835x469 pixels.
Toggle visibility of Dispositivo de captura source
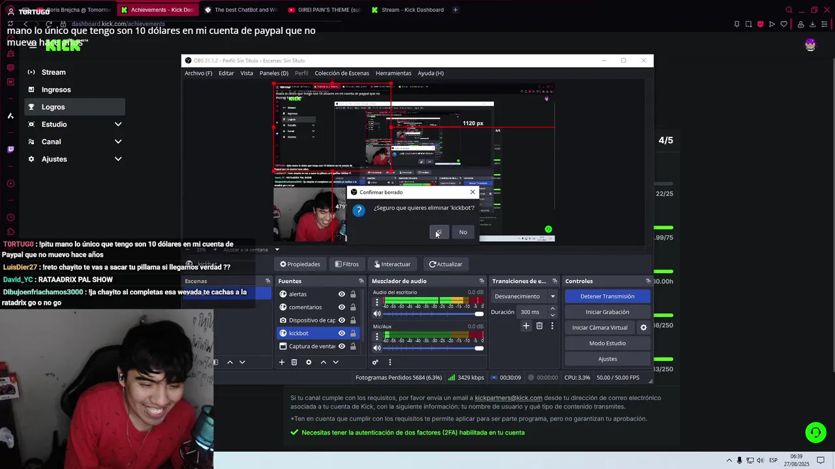tap(341, 320)
